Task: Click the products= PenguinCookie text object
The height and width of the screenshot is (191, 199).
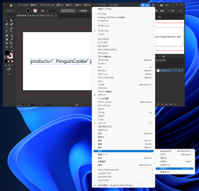Action: click(61, 62)
